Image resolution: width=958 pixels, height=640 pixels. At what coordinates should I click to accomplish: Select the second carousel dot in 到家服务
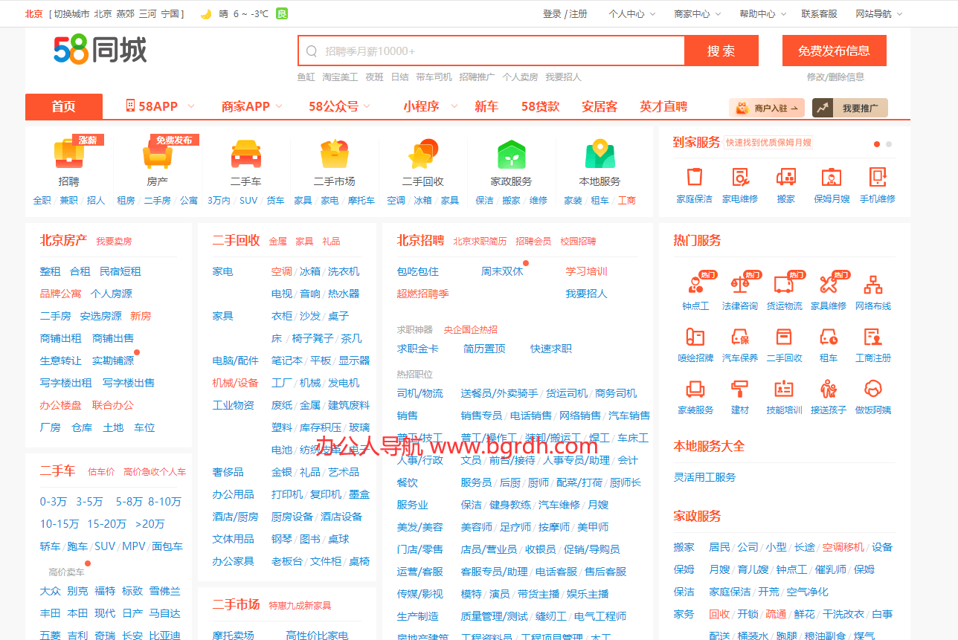coord(889,144)
